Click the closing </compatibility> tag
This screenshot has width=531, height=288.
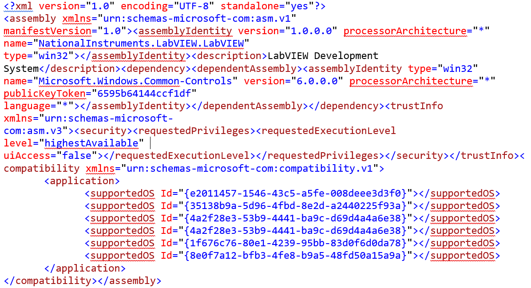point(51,281)
